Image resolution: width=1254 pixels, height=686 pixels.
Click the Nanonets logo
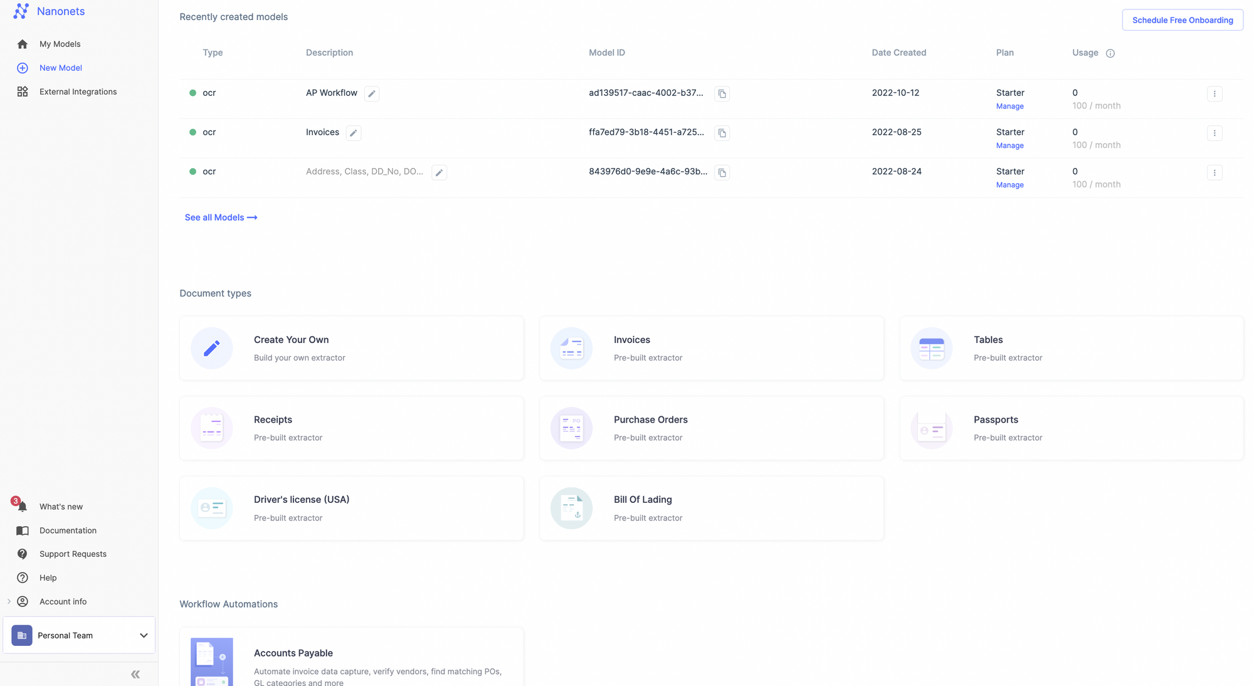pyautogui.click(x=21, y=11)
